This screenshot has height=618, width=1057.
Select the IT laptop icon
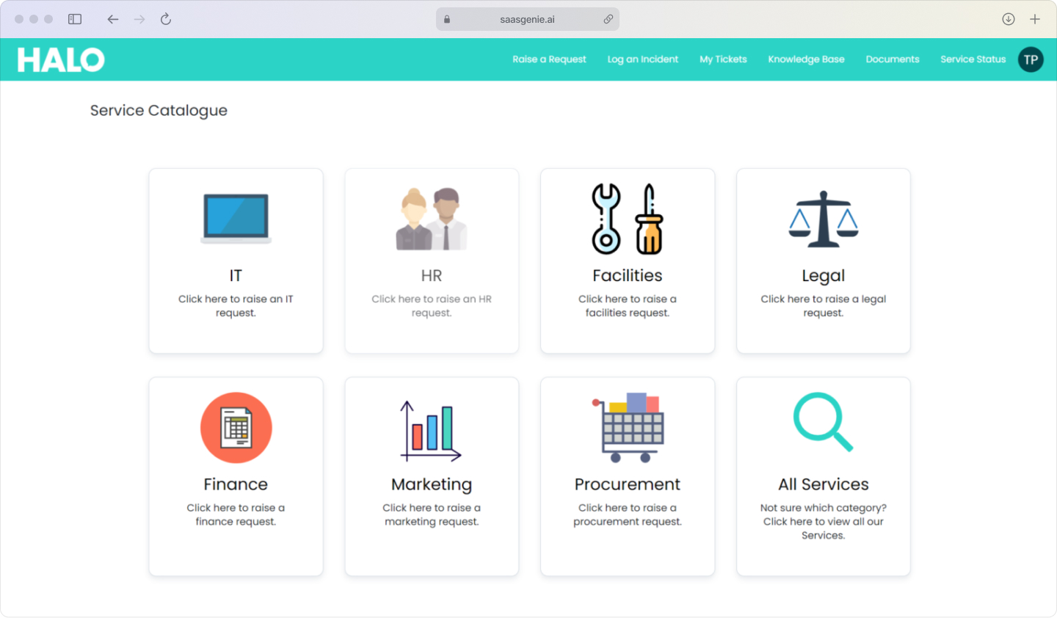(236, 217)
